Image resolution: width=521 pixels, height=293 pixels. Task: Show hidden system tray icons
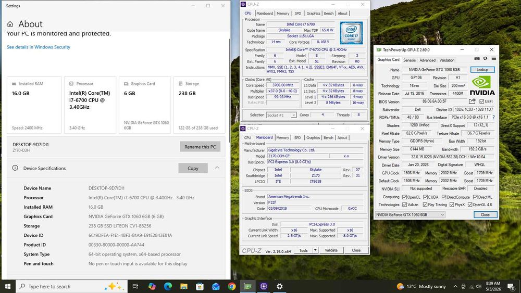click(x=455, y=286)
